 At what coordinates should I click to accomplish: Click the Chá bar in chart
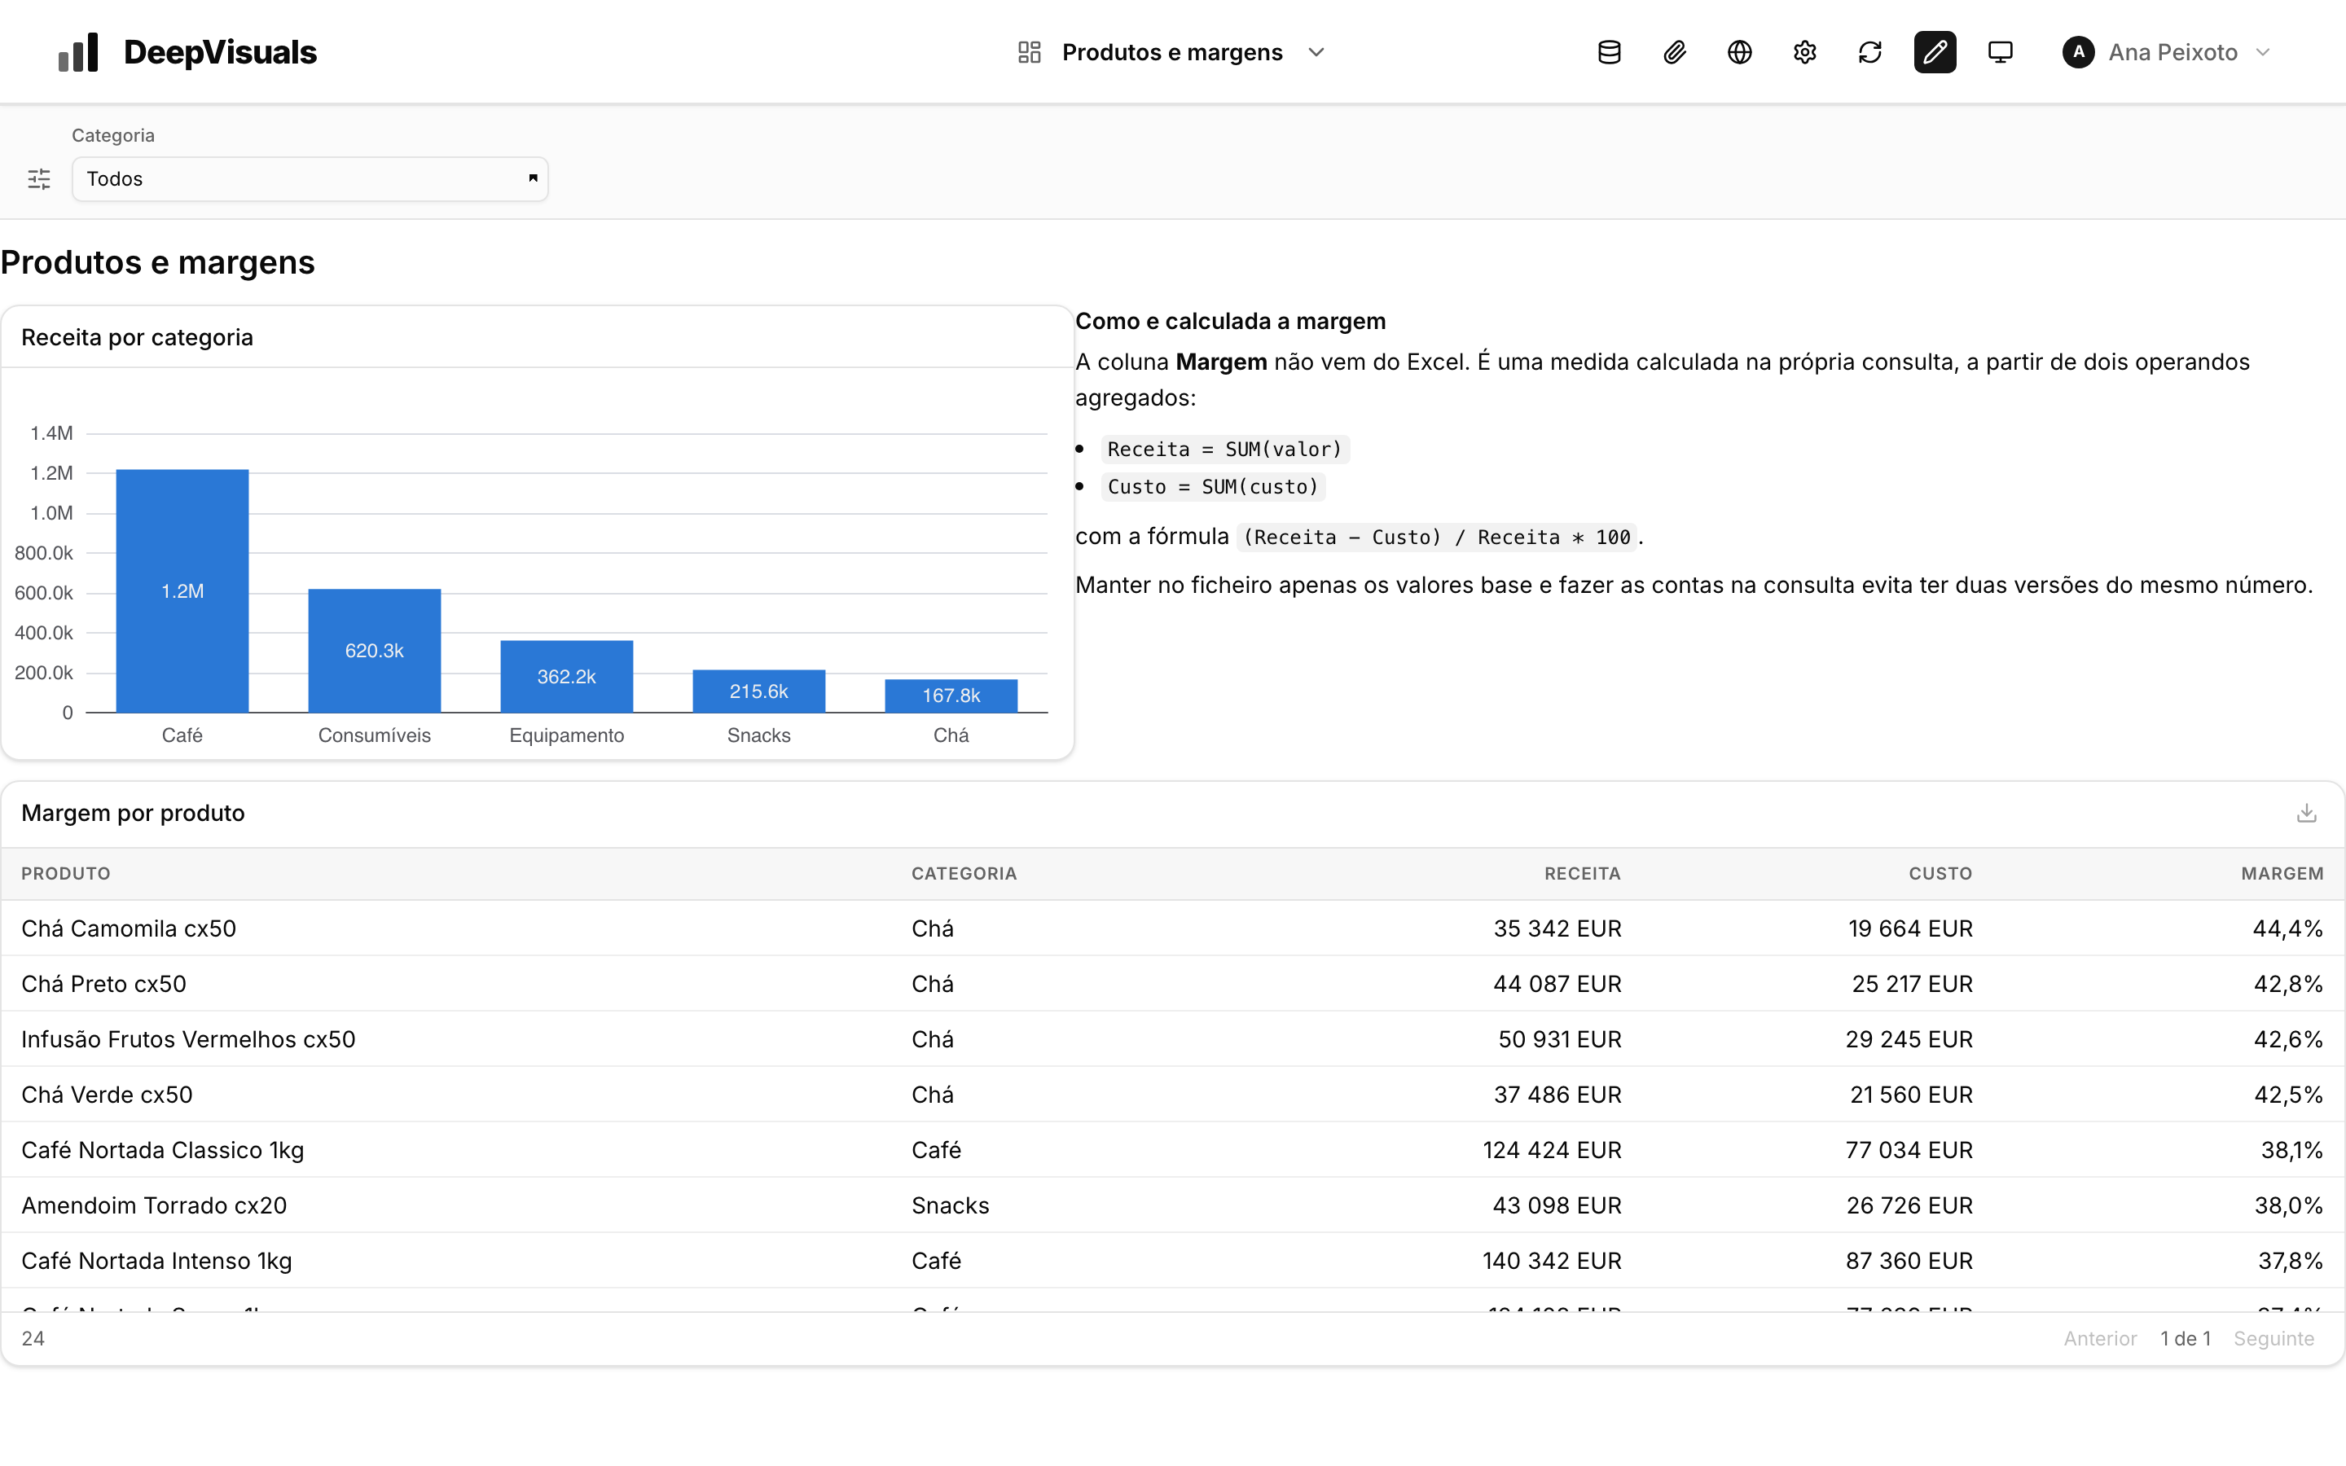pos(951,696)
